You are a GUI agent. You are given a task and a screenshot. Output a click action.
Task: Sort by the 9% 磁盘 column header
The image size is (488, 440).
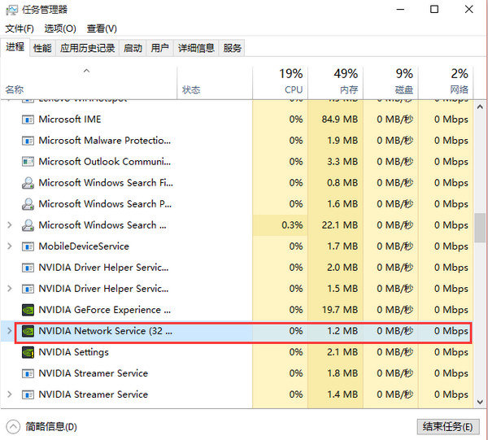pyautogui.click(x=390, y=83)
